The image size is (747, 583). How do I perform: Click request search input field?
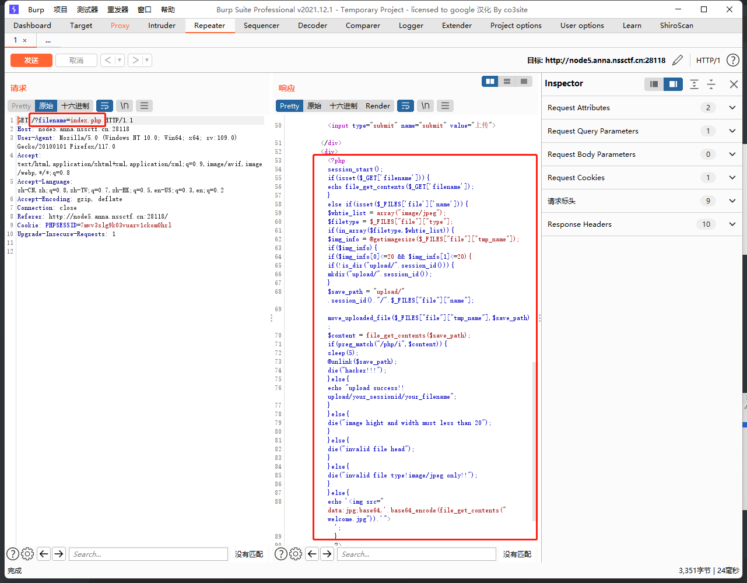coord(148,554)
